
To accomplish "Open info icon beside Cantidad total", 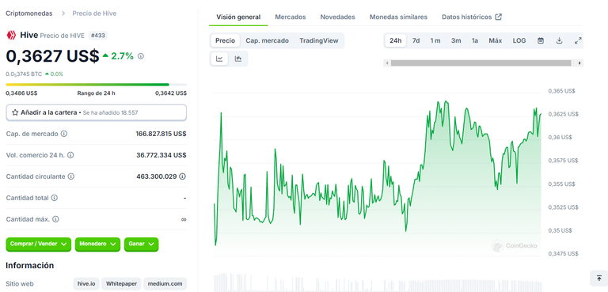I will tap(55, 198).
